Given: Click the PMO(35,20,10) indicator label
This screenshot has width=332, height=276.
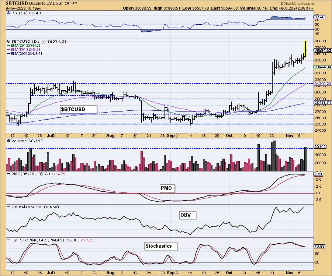Looking at the screenshot, I should pos(38,174).
